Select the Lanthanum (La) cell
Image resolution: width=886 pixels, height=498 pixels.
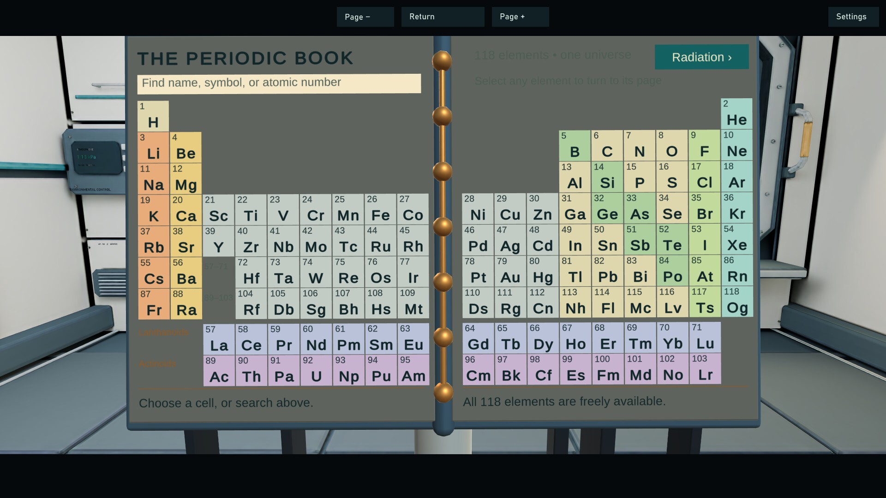pos(219,339)
